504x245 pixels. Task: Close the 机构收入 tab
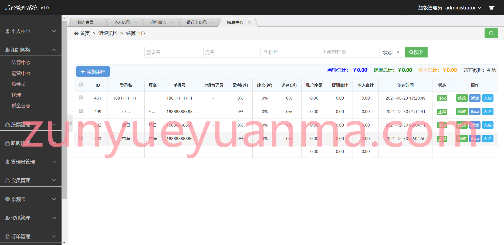coord(172,22)
